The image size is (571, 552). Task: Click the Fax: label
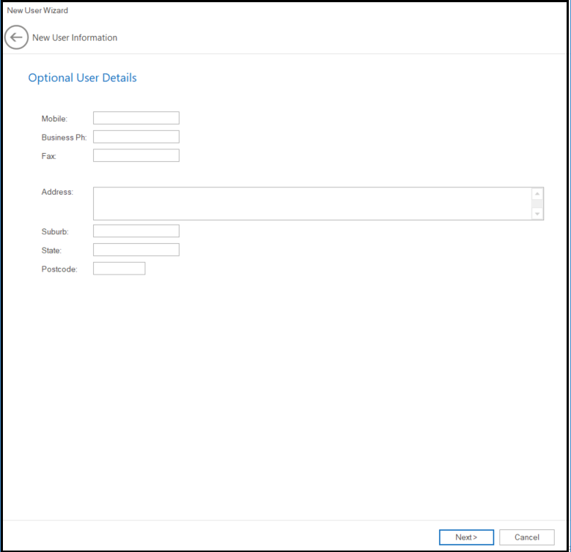pos(49,156)
